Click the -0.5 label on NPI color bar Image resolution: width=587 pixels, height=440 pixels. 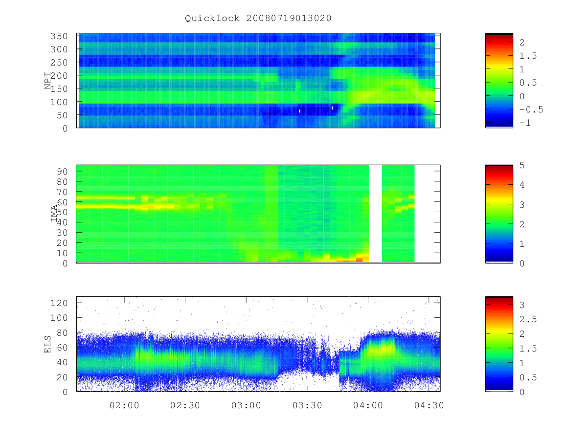click(531, 110)
